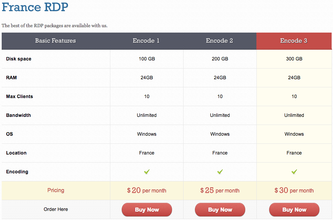333x220 pixels.
Task: Select the Encode 1 column header
Action: coord(146,41)
